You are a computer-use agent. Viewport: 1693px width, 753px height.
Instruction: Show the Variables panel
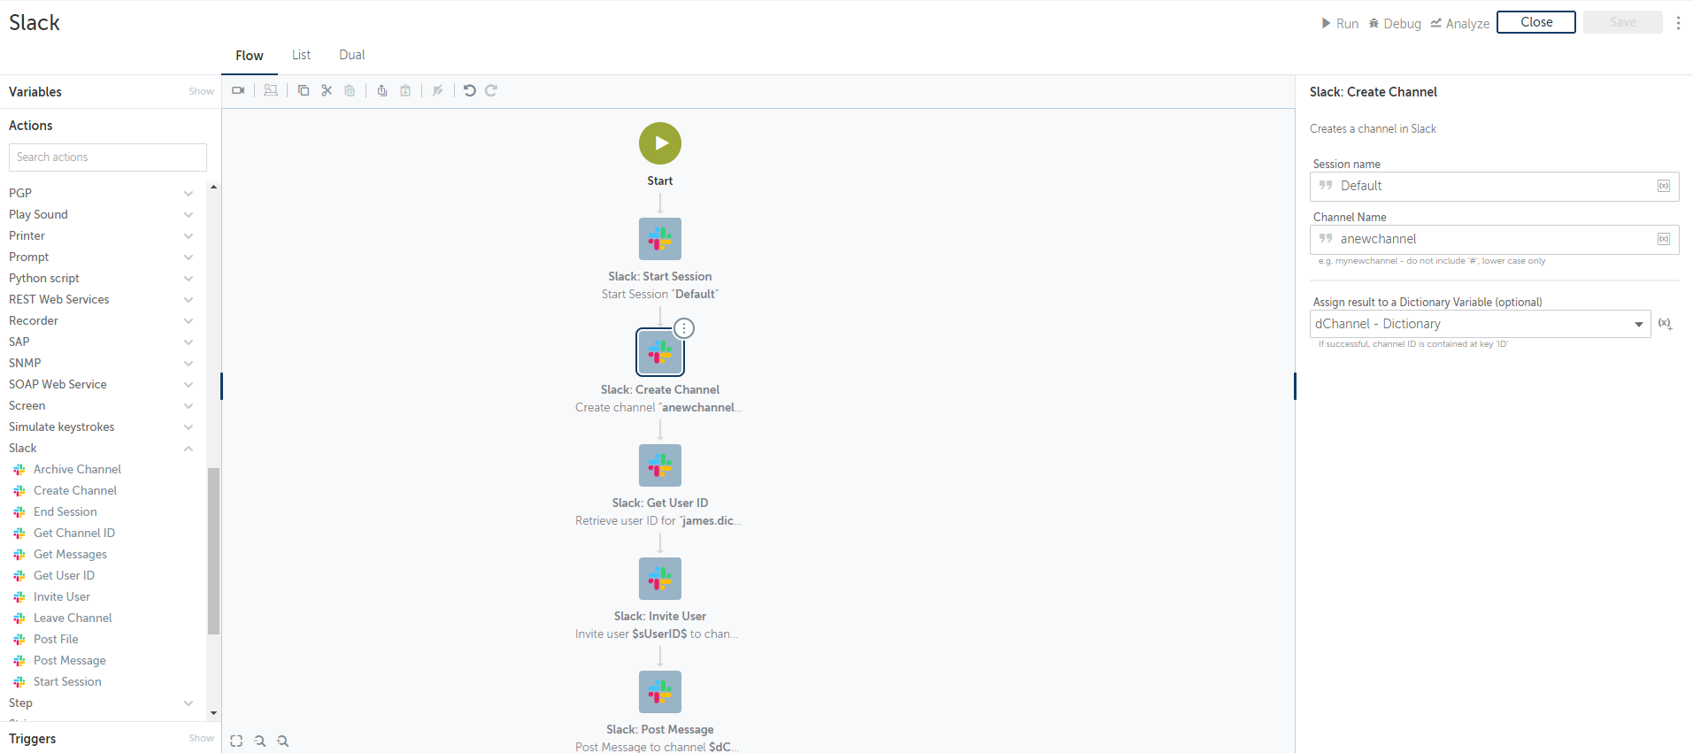pos(201,91)
